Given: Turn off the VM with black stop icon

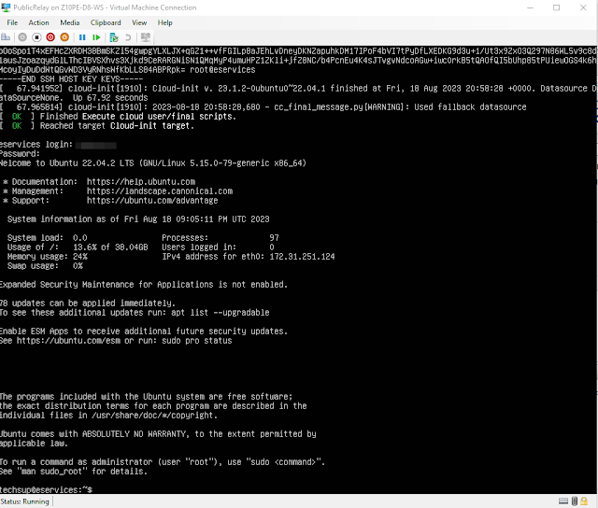Looking at the screenshot, I should click(x=36, y=37).
